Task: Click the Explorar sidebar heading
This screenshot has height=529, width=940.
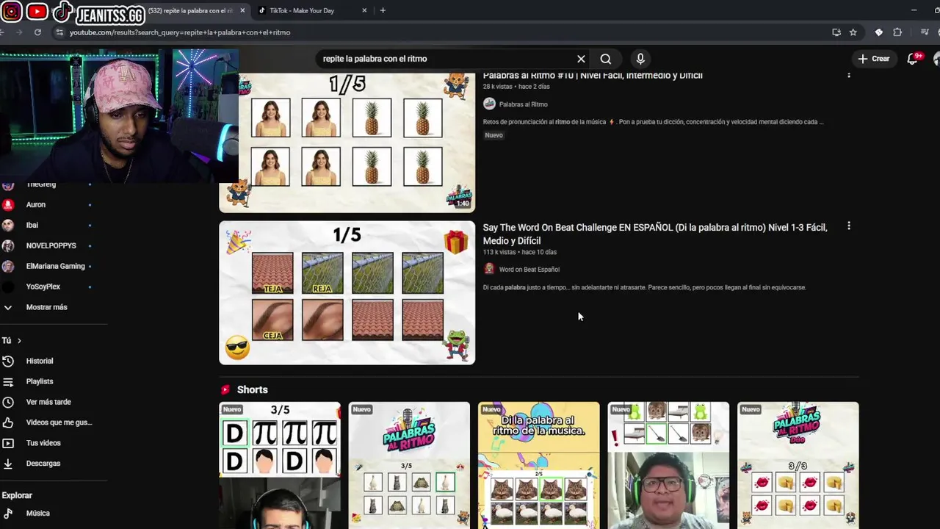Action: pos(17,495)
